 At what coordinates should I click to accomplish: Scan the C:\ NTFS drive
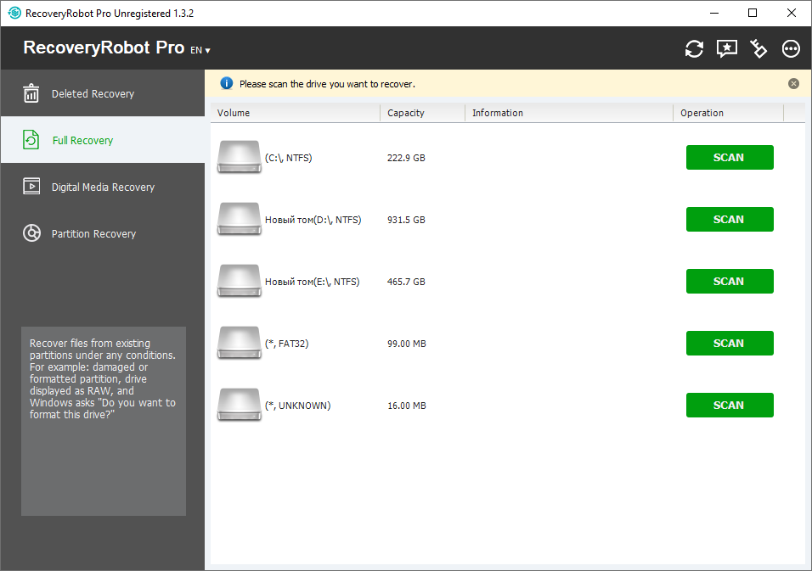tap(730, 157)
